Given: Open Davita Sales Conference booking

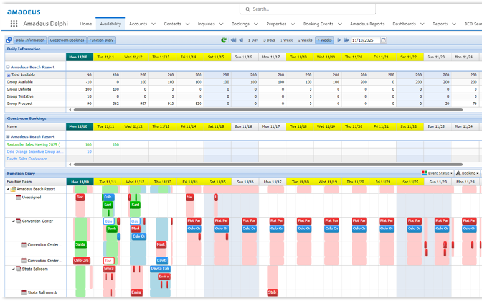Looking at the screenshot, I should 27,159.
